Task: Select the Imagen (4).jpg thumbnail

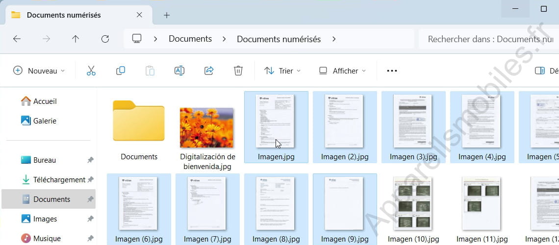Action: [482, 121]
